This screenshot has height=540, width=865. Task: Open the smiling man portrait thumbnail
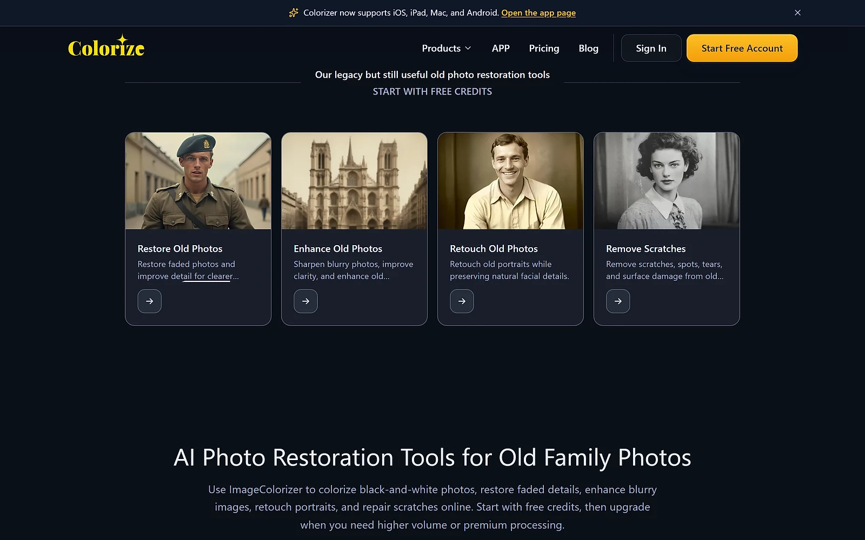tap(511, 181)
